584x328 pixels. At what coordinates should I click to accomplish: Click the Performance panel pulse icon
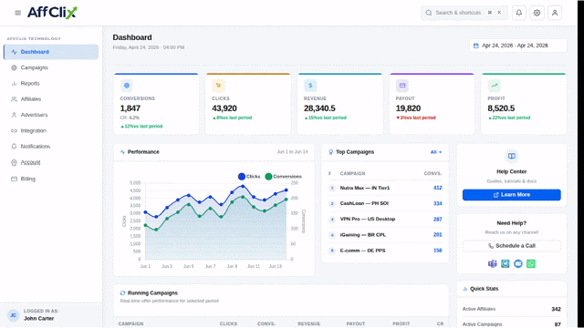click(x=122, y=152)
